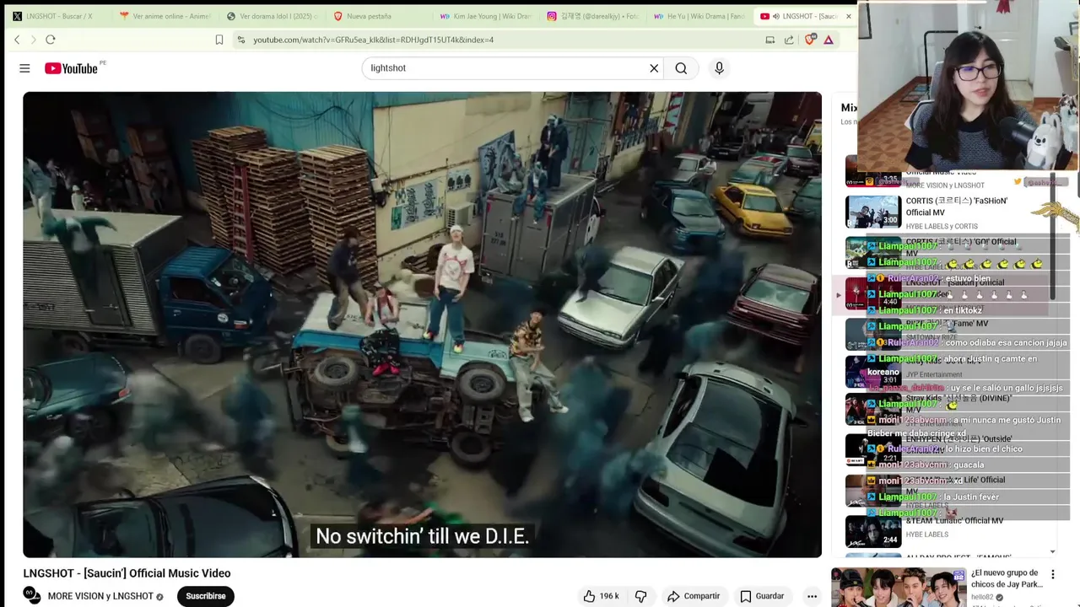Click the Suscribirse button
Image resolution: width=1080 pixels, height=607 pixels.
(206, 596)
